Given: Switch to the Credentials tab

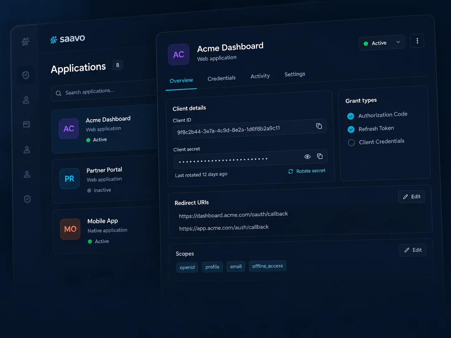Looking at the screenshot, I should coord(221,78).
